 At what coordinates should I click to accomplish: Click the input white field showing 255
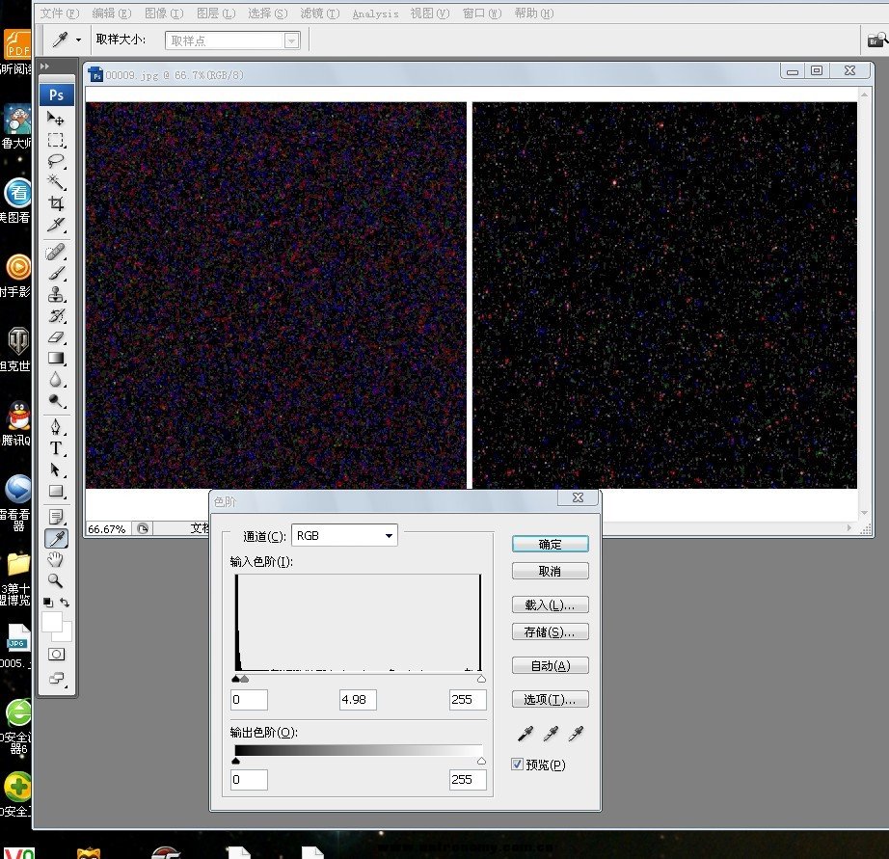pyautogui.click(x=468, y=699)
